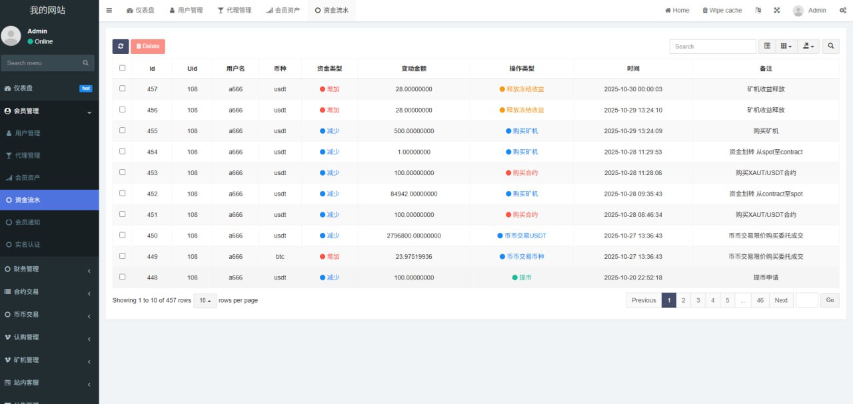Switch to the 会员资产 tab
Viewport: 853px width, 404px height.
coord(283,11)
